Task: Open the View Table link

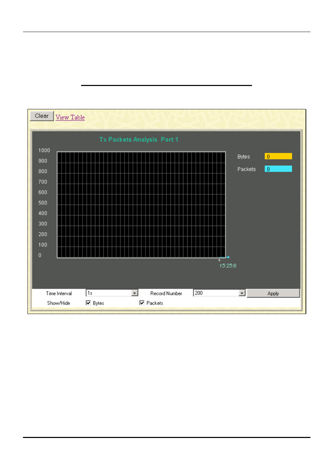Action: pyautogui.click(x=70, y=117)
